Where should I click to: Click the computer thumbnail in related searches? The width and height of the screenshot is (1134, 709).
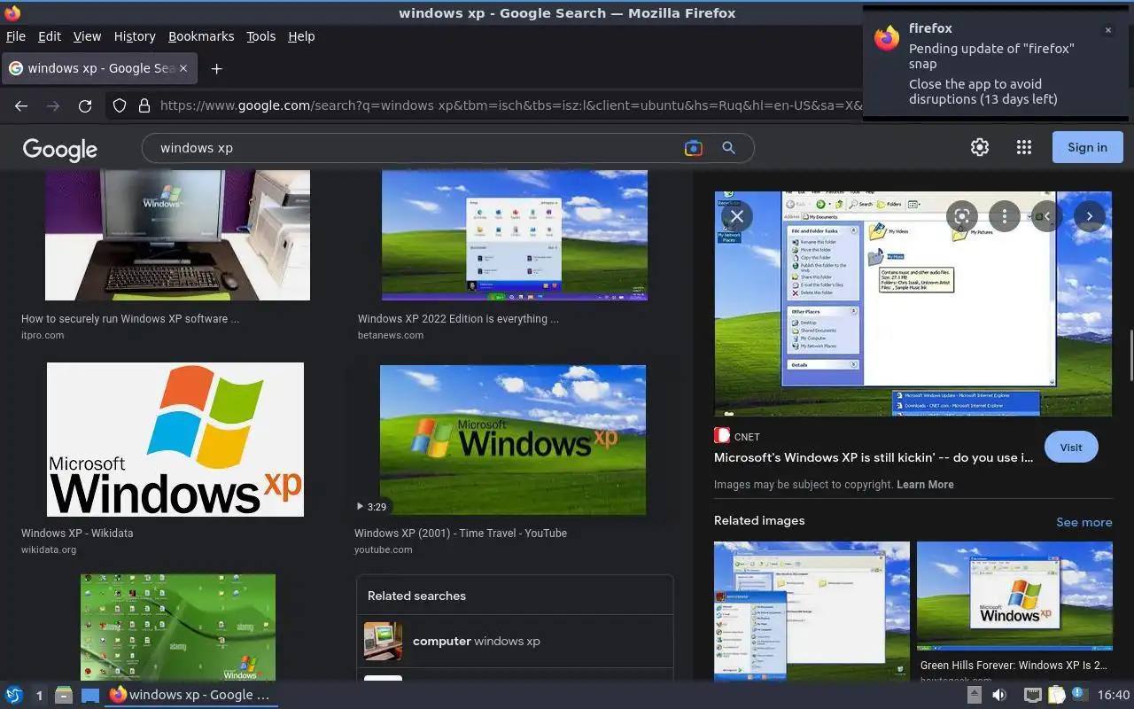383,641
